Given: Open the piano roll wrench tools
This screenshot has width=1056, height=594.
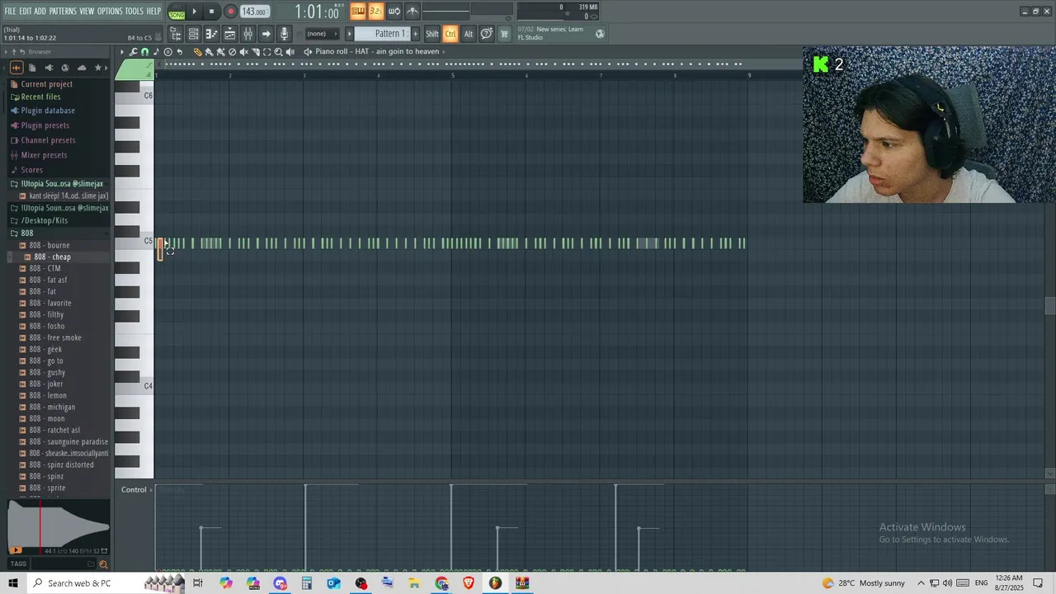Looking at the screenshot, I should pos(133,51).
